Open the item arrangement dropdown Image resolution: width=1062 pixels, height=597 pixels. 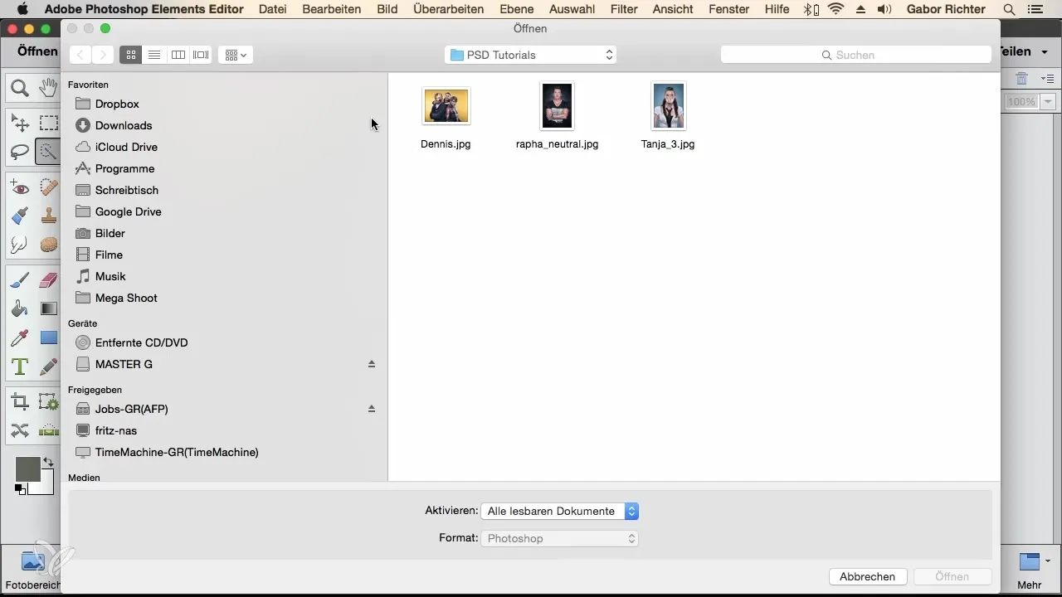point(236,55)
